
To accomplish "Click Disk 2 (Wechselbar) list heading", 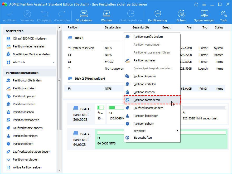I will [x=90, y=79].
